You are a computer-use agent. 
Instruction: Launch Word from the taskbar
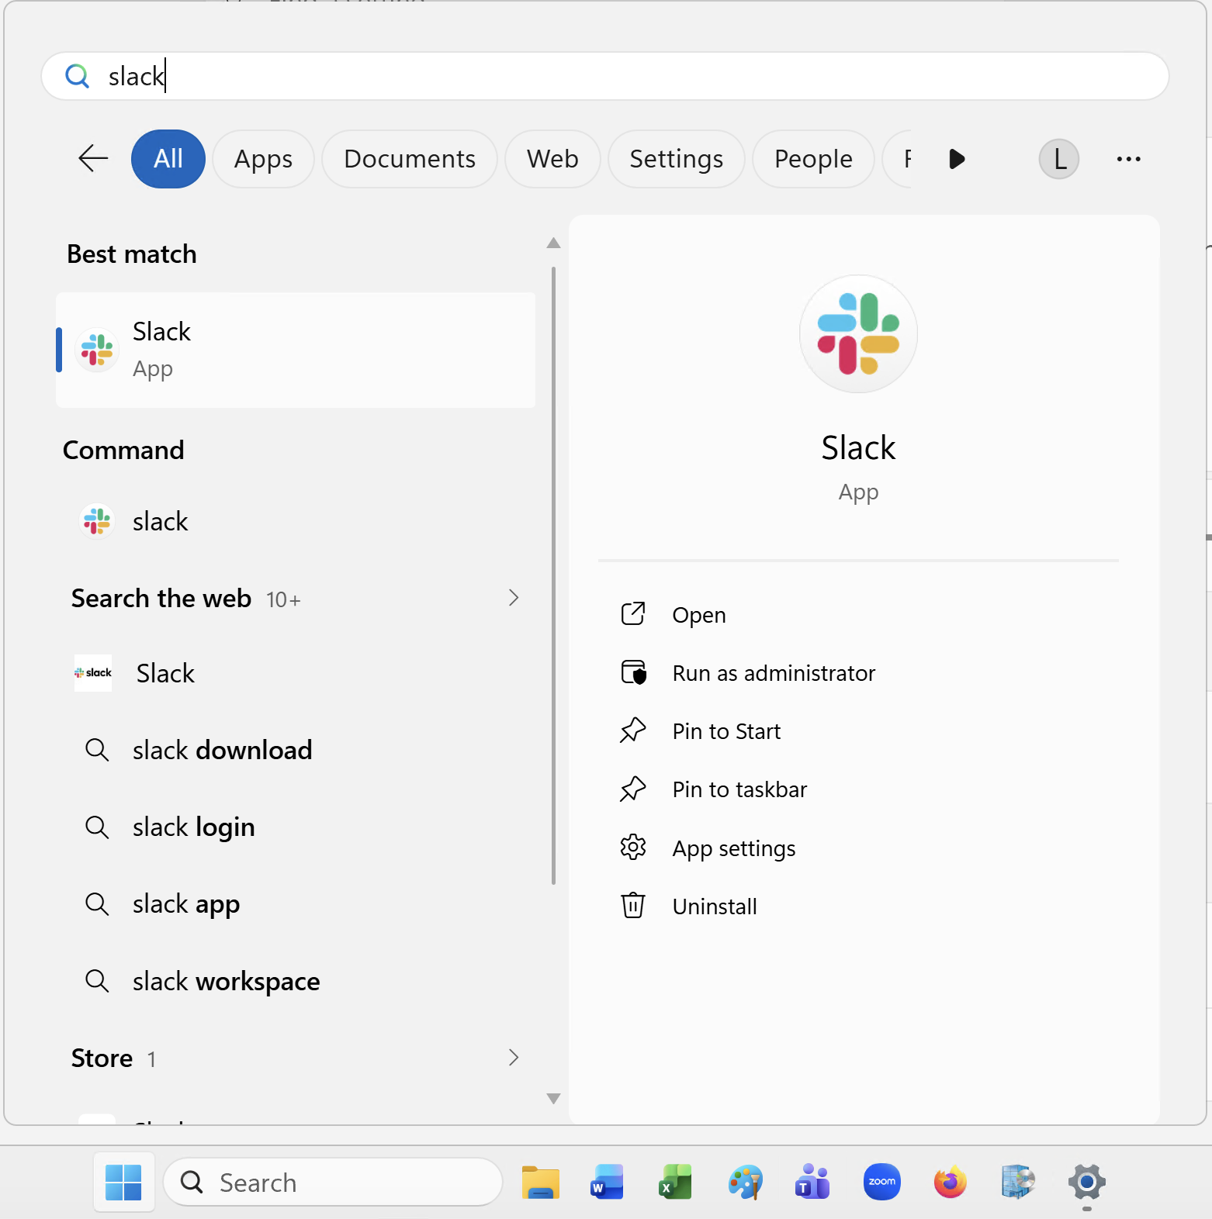[608, 1183]
